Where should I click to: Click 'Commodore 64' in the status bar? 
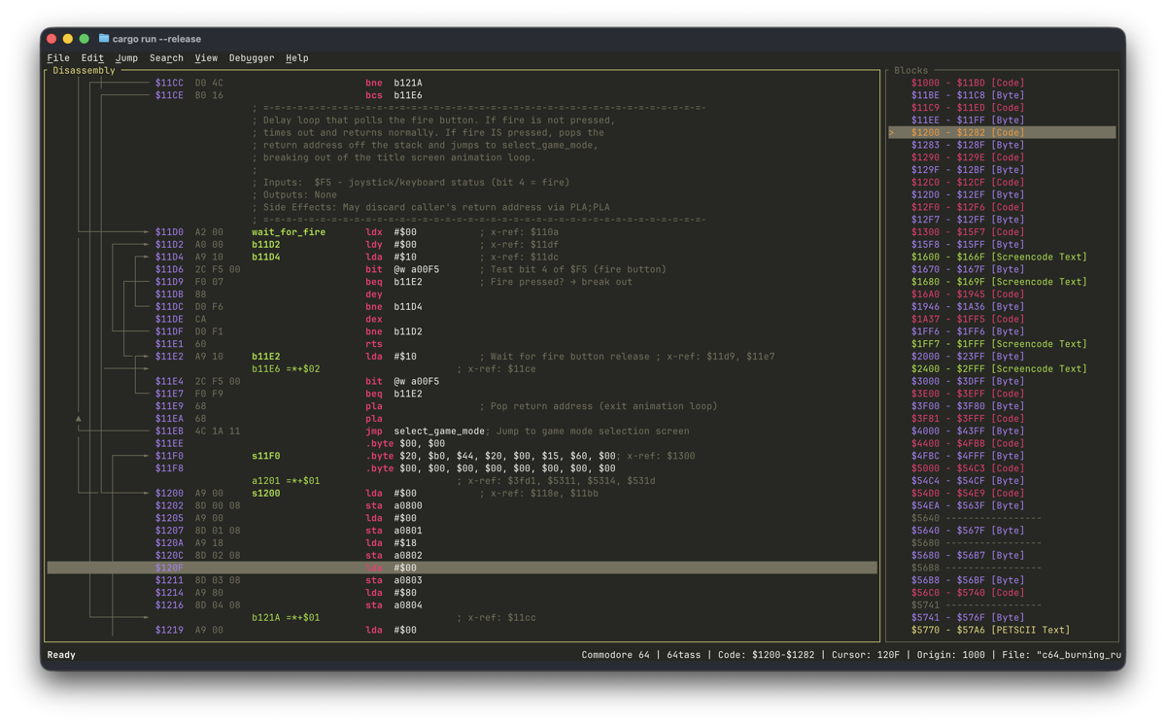tap(615, 655)
